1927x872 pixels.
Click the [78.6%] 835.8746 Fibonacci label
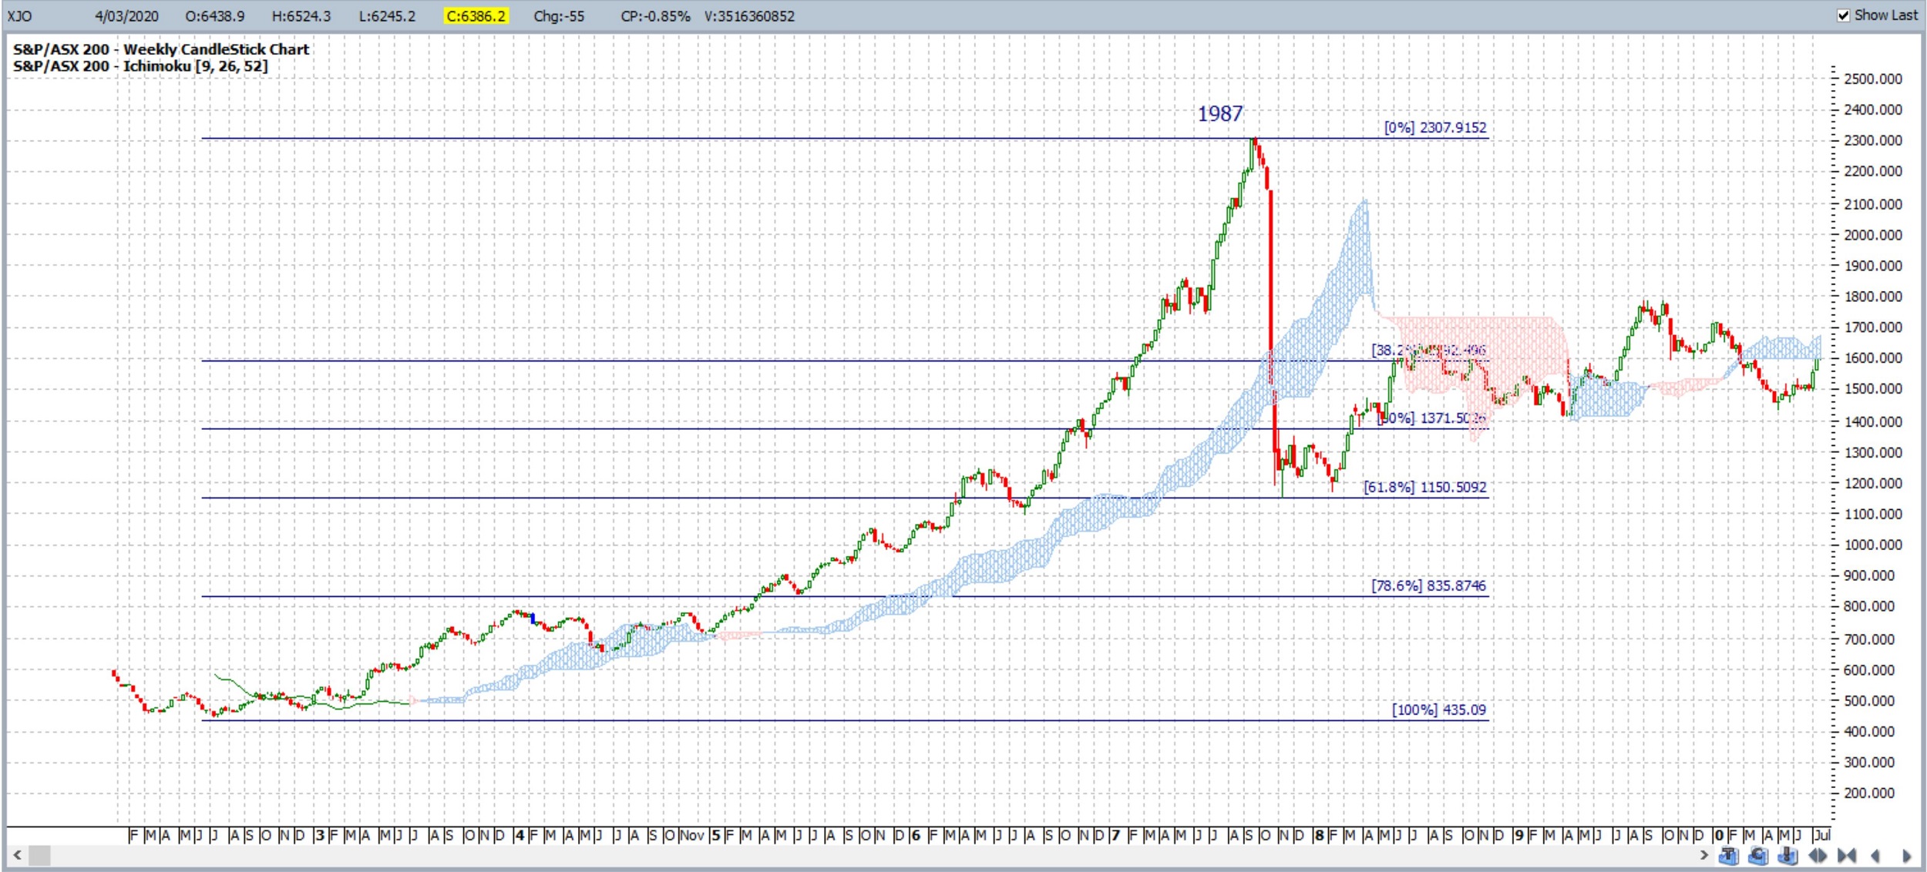1428,585
